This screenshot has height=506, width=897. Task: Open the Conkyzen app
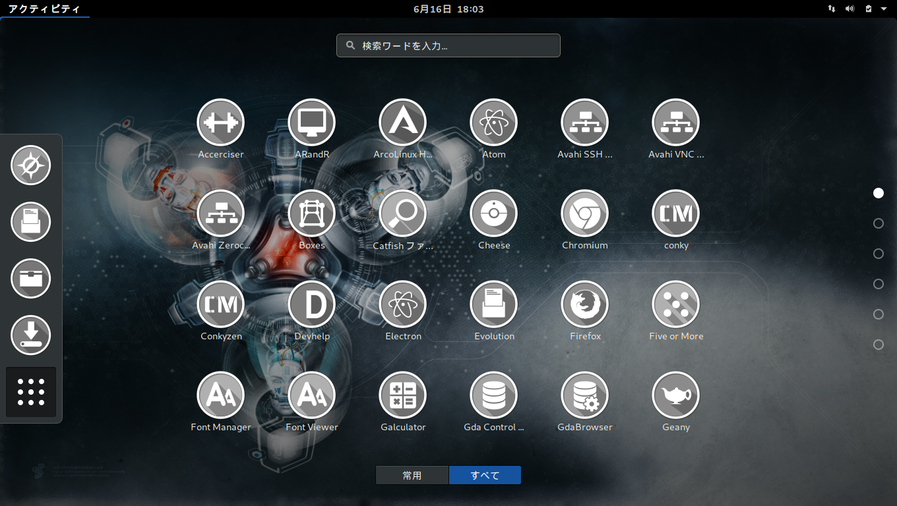coord(221,304)
